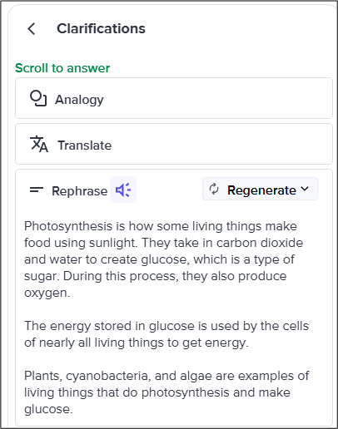Go back using the left chevron arrow
The image size is (338, 429).
click(x=32, y=29)
